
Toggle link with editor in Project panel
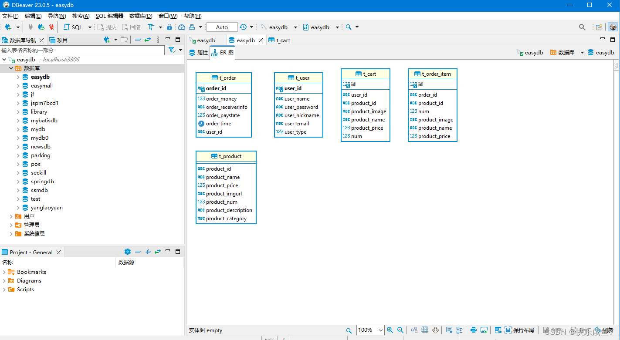click(x=158, y=252)
